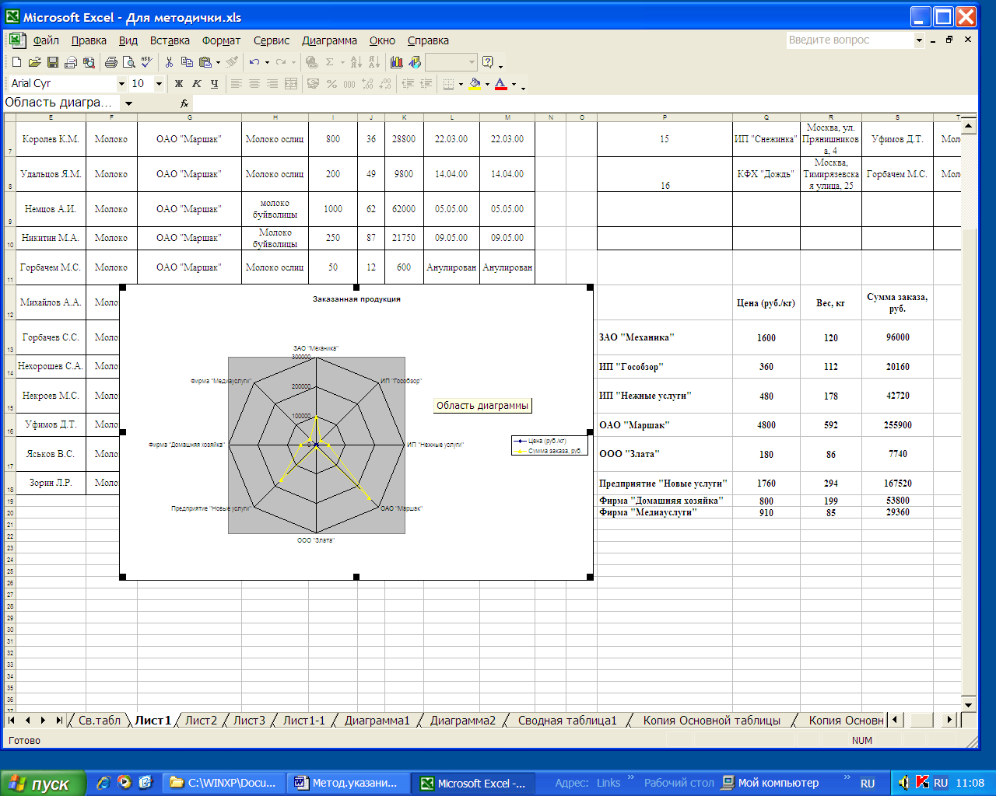Switch to the Св.табл sheet tab

pyautogui.click(x=100, y=720)
